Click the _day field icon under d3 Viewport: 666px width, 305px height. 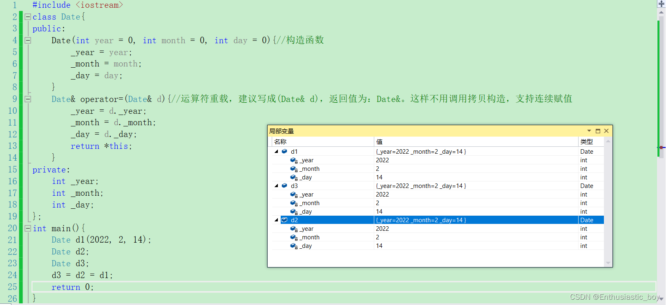point(294,212)
